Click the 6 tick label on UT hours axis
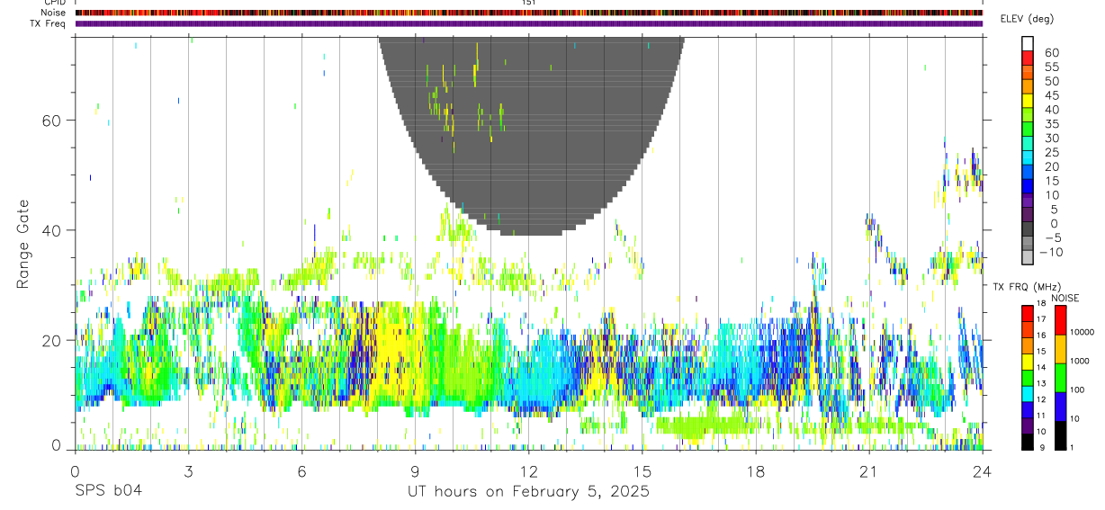This screenshot has height=510, width=1105. click(301, 470)
